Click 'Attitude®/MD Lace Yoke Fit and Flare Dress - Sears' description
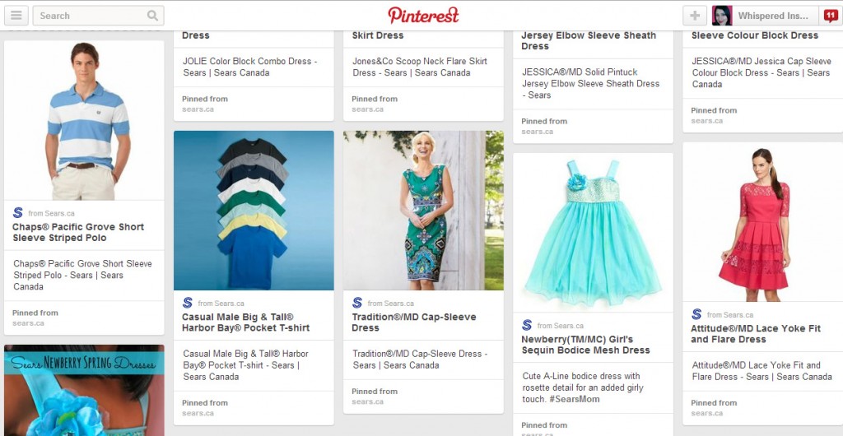 point(761,371)
